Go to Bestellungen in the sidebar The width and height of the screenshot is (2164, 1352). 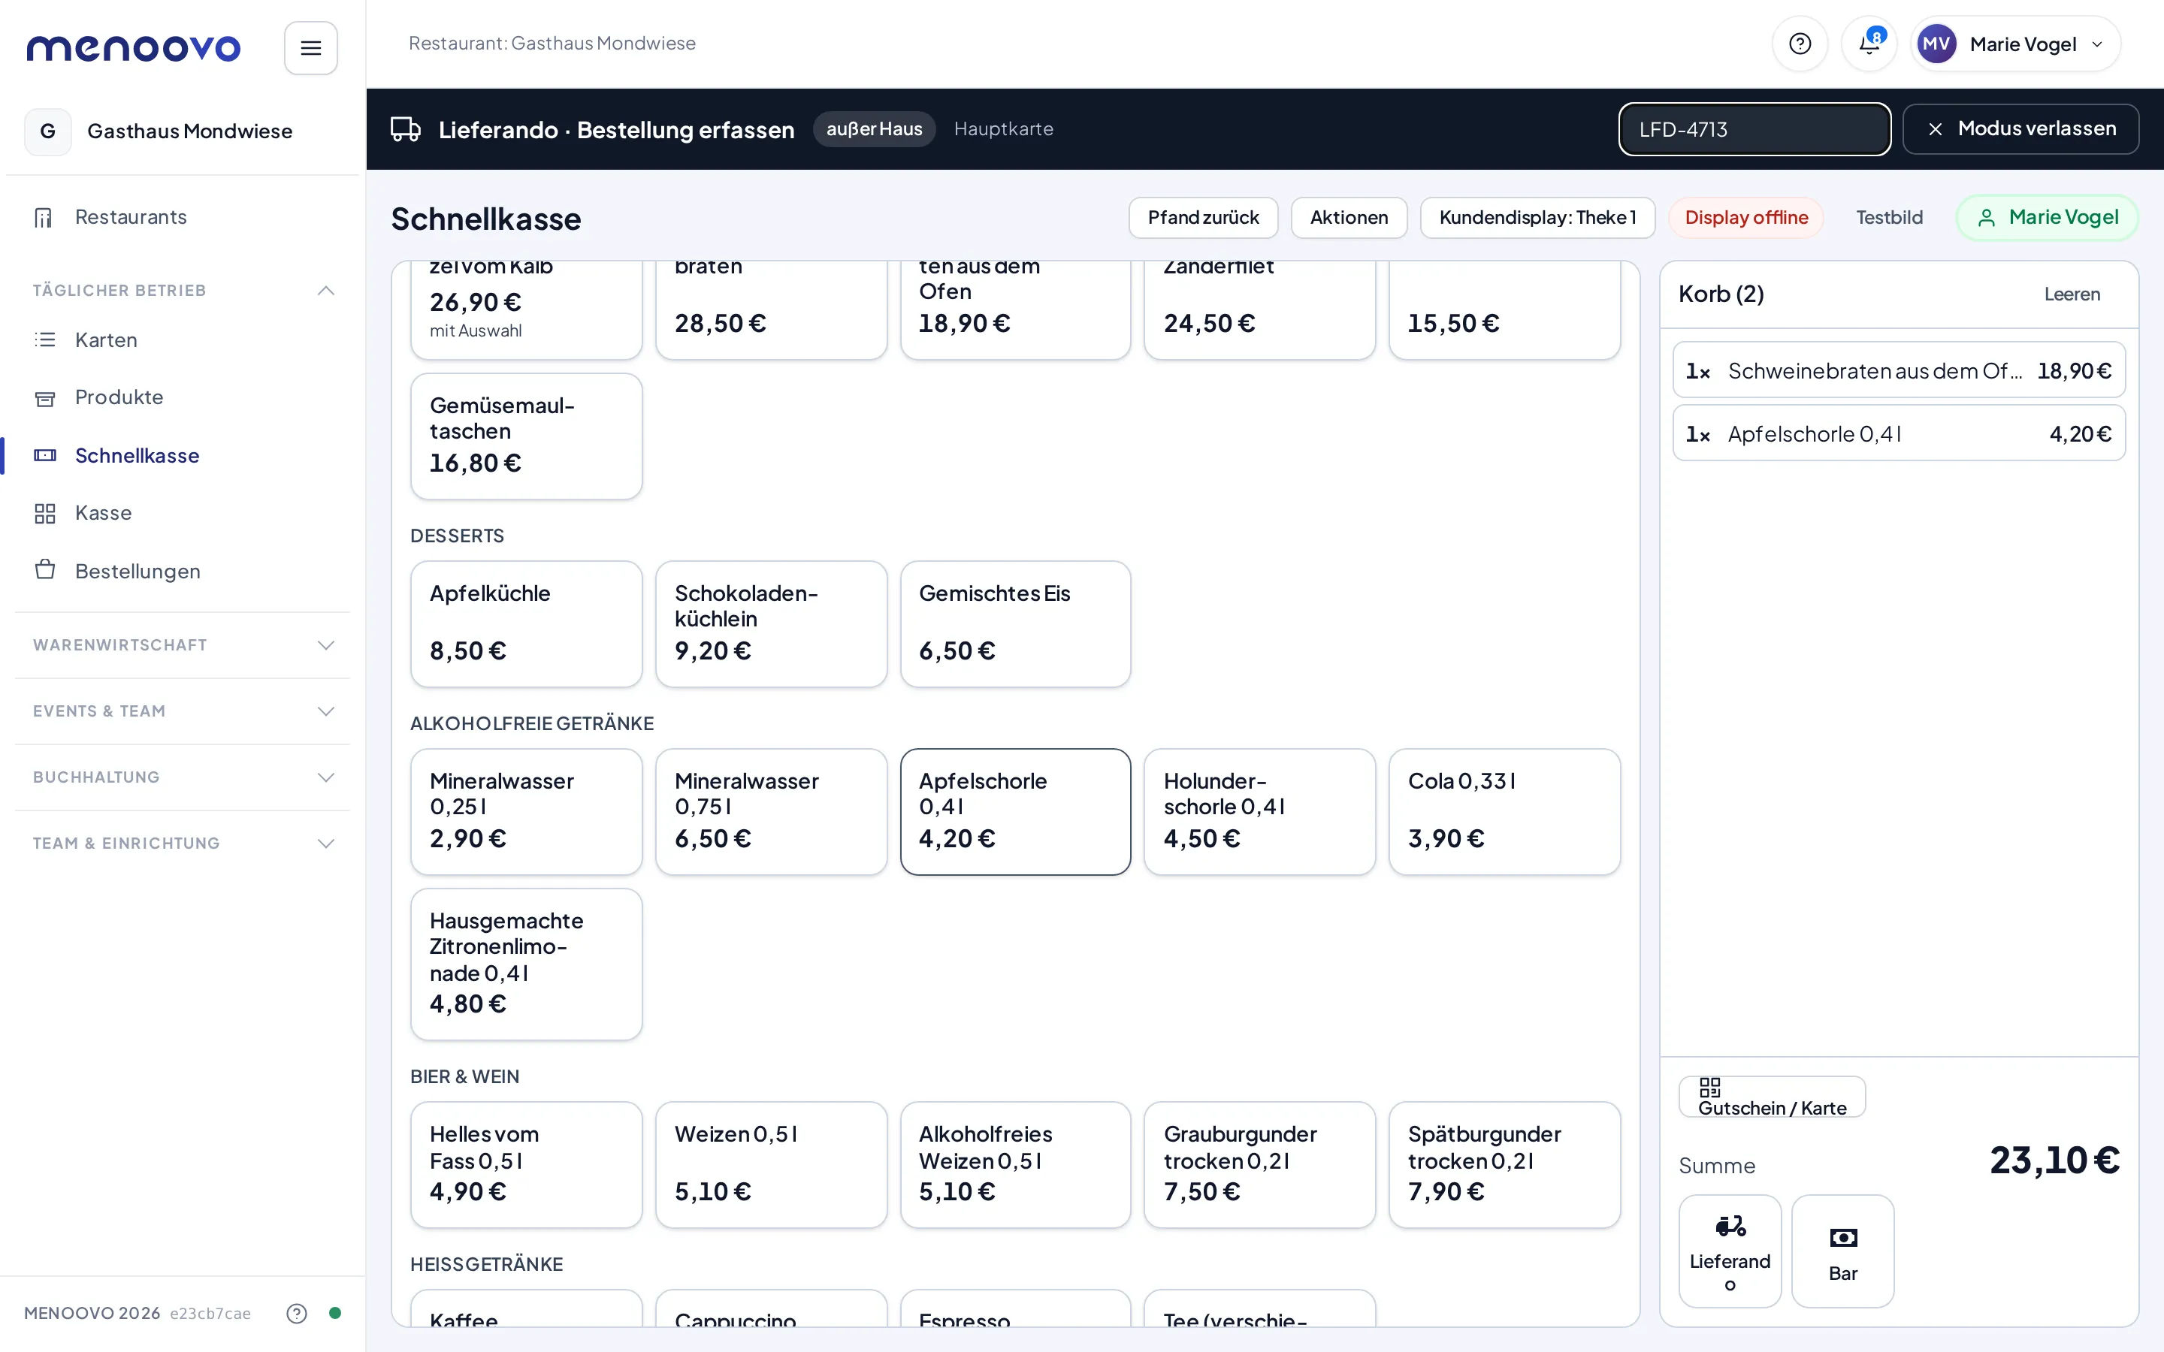point(138,572)
